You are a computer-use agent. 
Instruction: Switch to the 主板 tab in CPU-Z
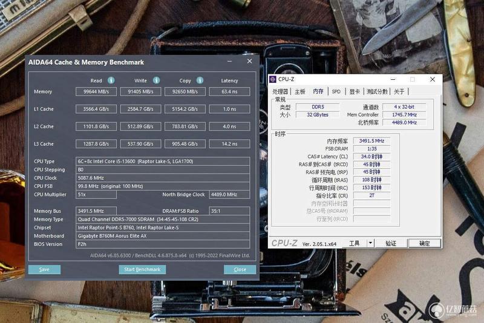pyautogui.click(x=299, y=91)
